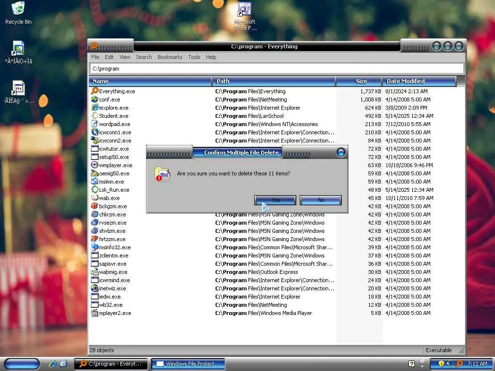
Task: Select the msinfo32.exe icon
Action: [95, 247]
